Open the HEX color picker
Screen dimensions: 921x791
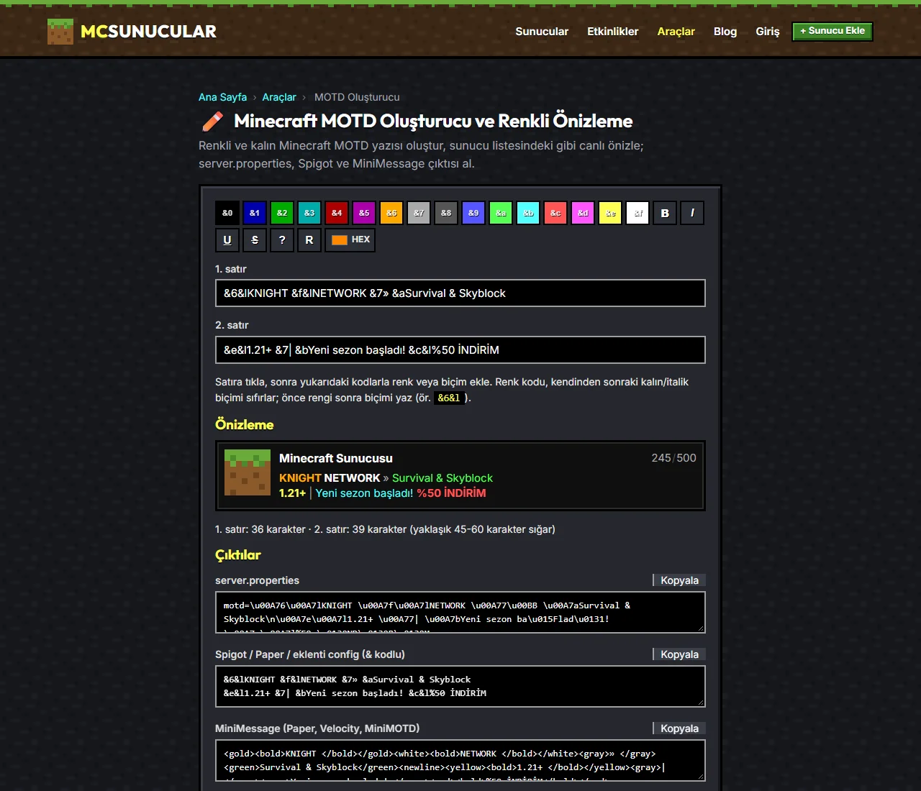click(350, 240)
